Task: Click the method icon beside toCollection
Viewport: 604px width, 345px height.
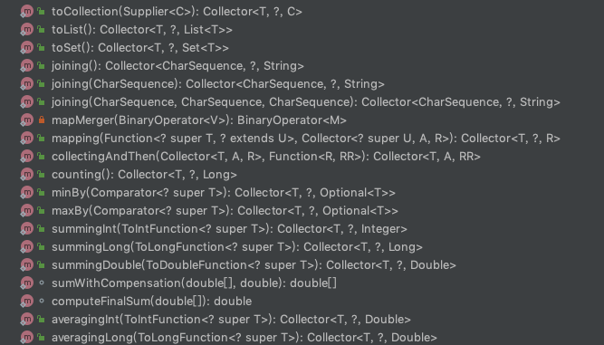Action: click(x=26, y=12)
